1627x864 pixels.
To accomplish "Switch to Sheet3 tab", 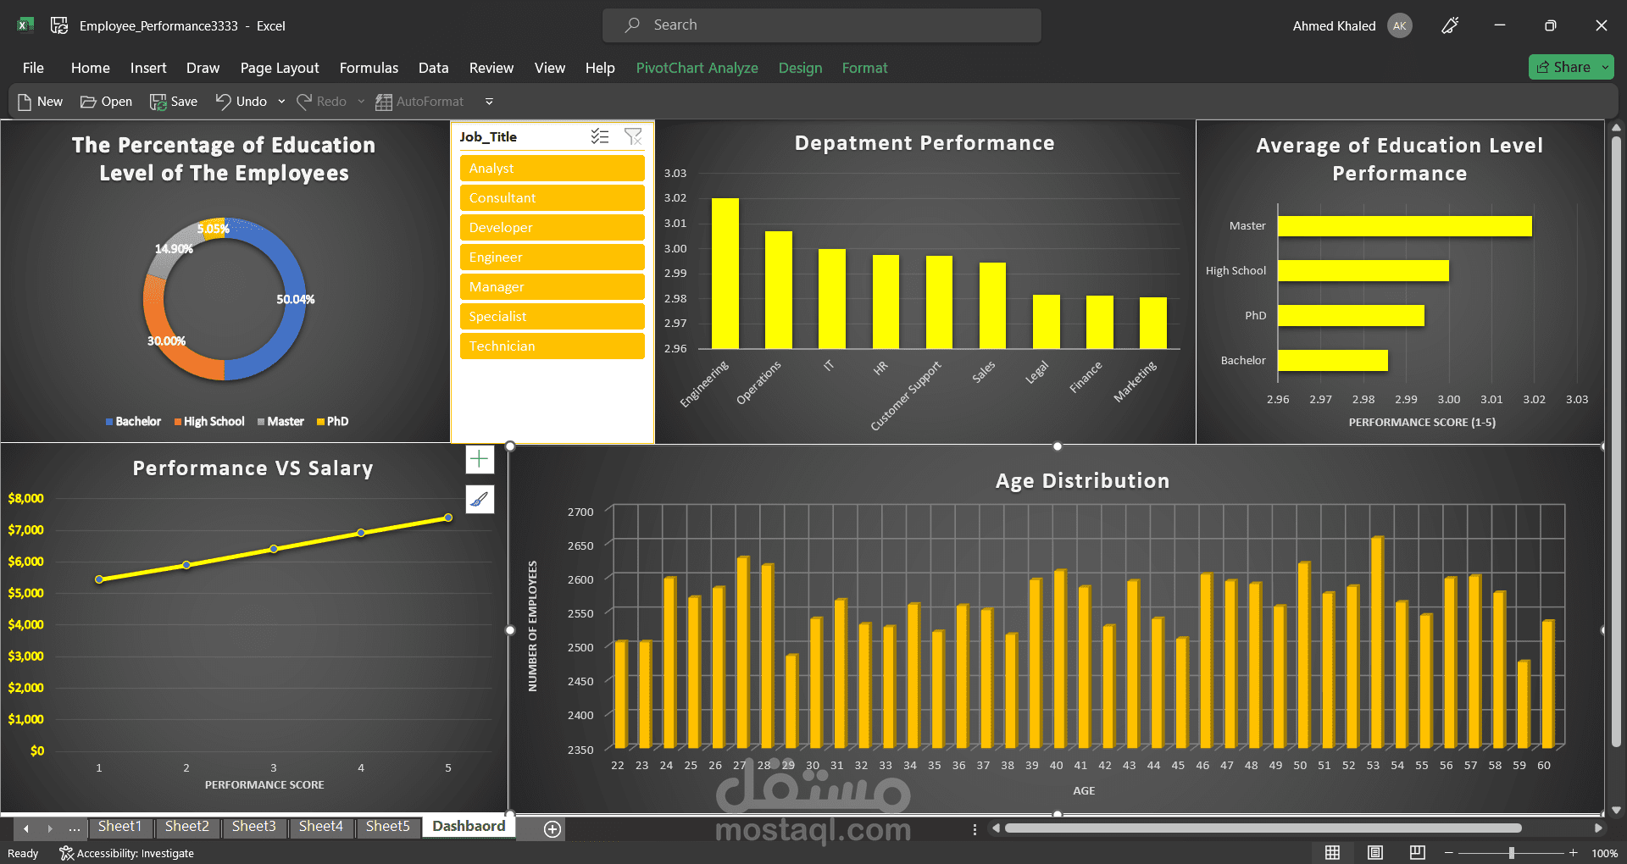I will coord(253,826).
